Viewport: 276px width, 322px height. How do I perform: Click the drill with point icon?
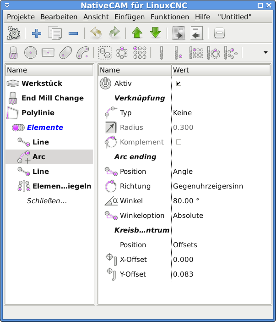[x=178, y=53]
